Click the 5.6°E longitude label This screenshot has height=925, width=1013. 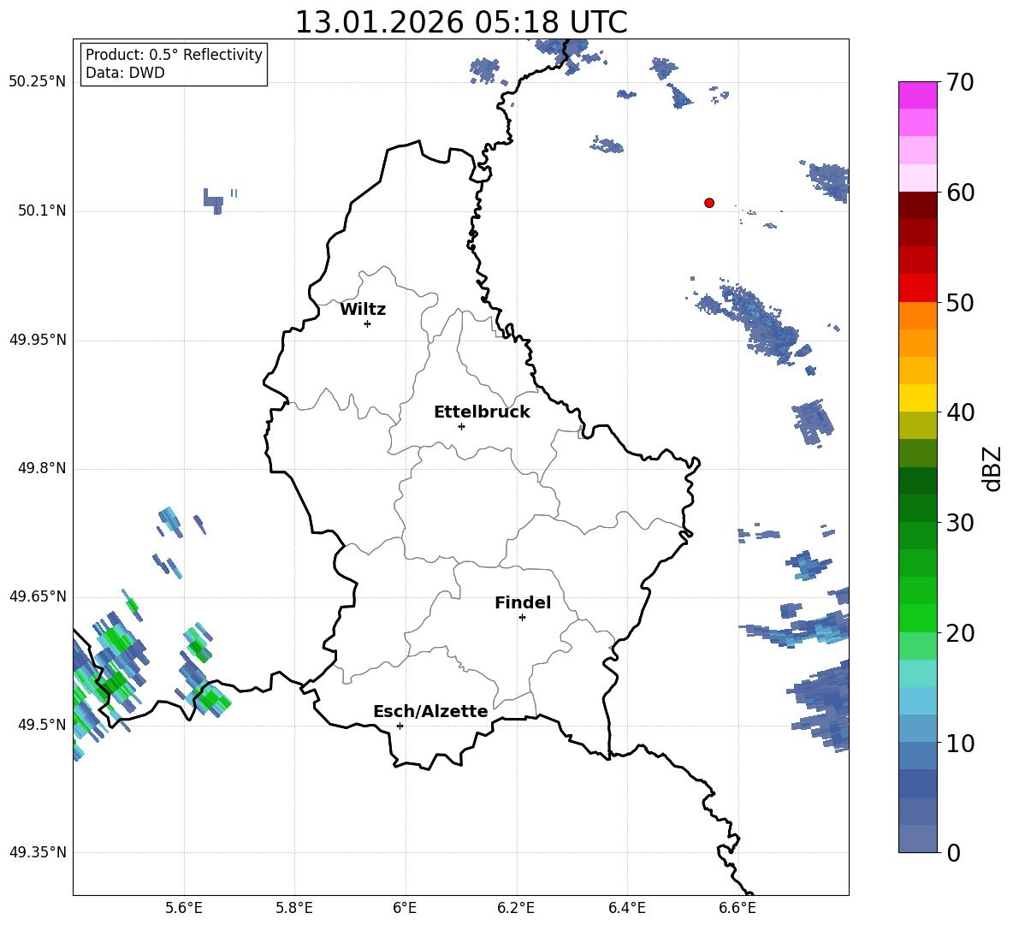pos(184,908)
